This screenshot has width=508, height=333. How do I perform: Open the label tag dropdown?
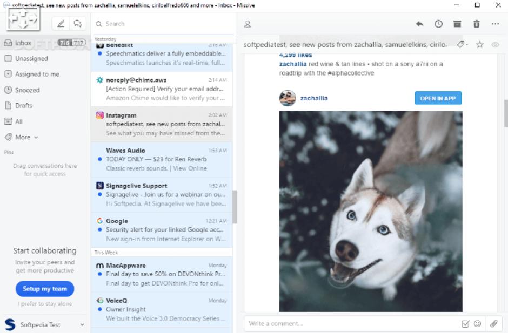coord(462,45)
